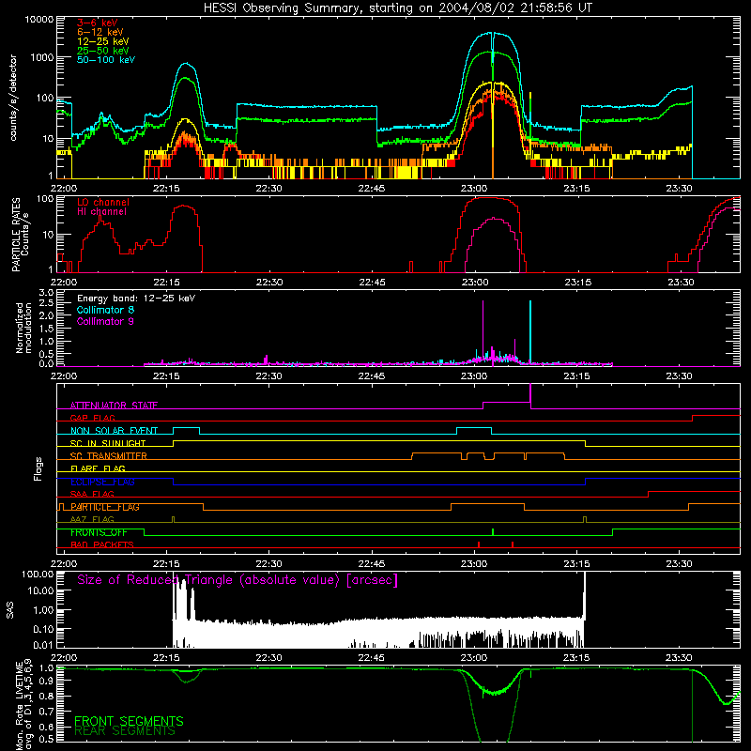Click the 'FRONT SEGMENTS' legend label
Viewport: 751px width, 751px height.
(x=129, y=721)
